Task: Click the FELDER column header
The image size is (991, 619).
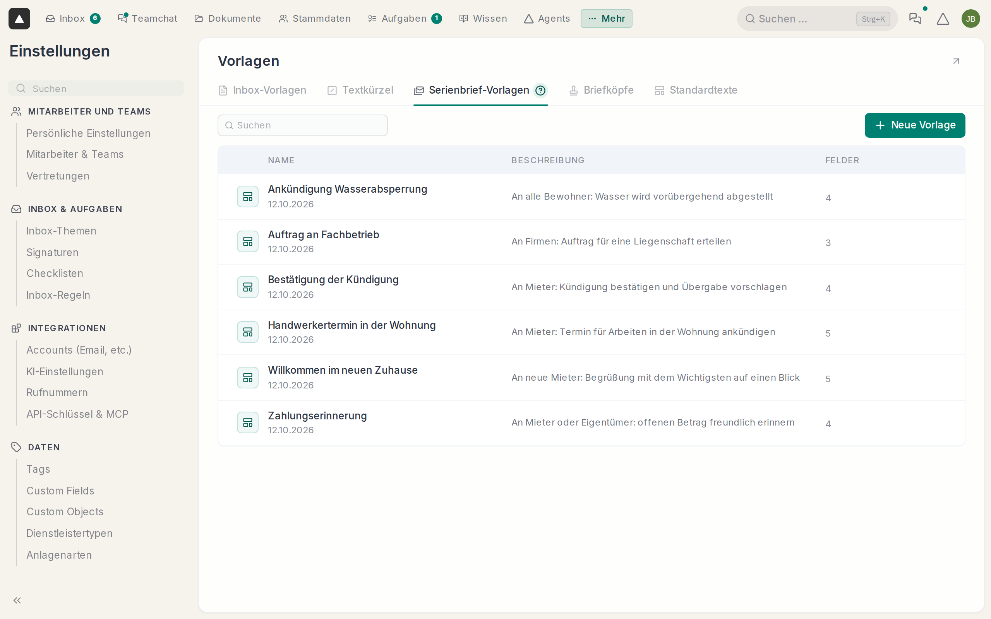Action: pyautogui.click(x=842, y=161)
